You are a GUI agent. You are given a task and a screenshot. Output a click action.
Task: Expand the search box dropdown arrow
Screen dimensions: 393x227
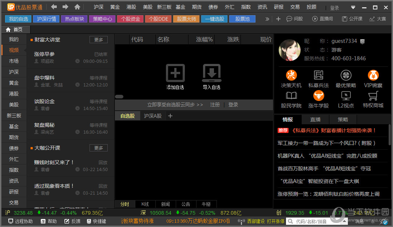coord(344,221)
